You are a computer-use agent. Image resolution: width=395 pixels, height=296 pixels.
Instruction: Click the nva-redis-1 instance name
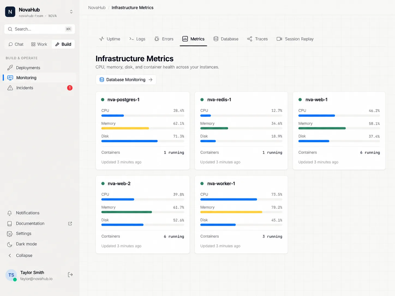point(219,100)
